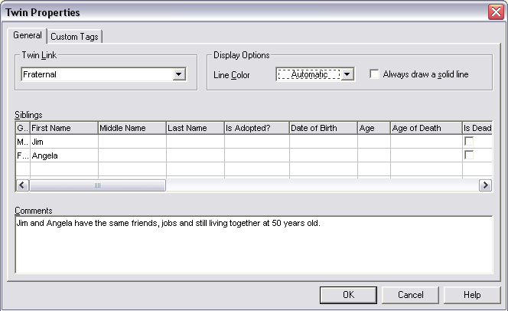Click the Date of Birth column header
Viewport: 508px width, 311px height.
click(x=324, y=128)
